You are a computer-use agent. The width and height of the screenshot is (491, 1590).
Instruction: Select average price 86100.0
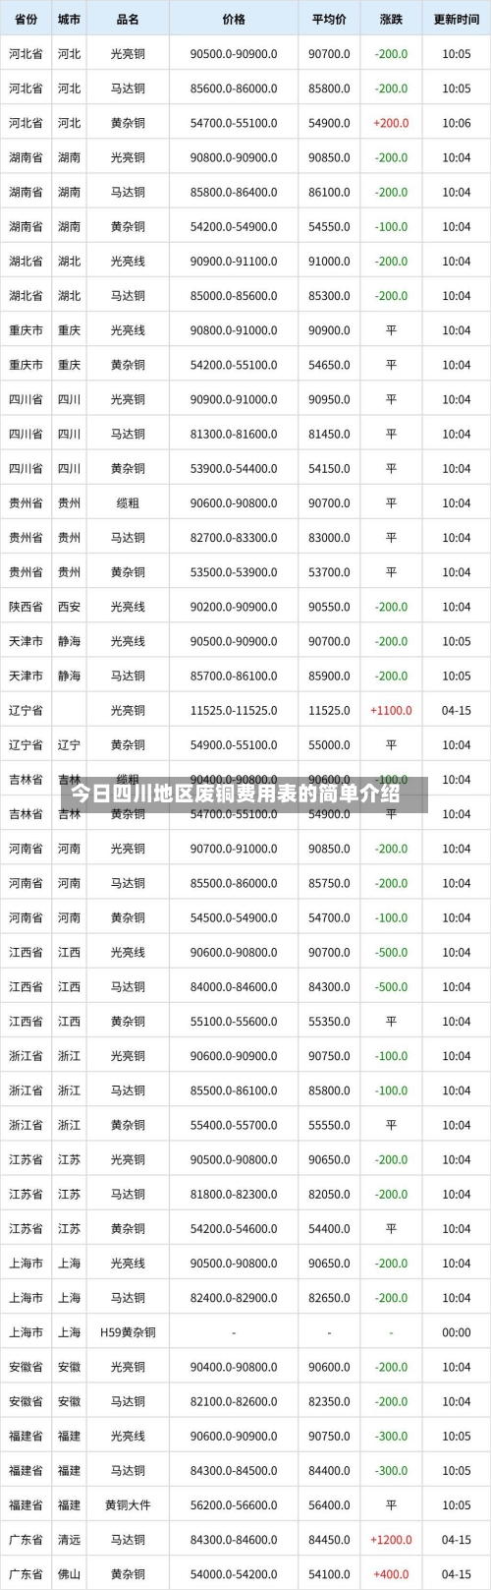click(329, 192)
